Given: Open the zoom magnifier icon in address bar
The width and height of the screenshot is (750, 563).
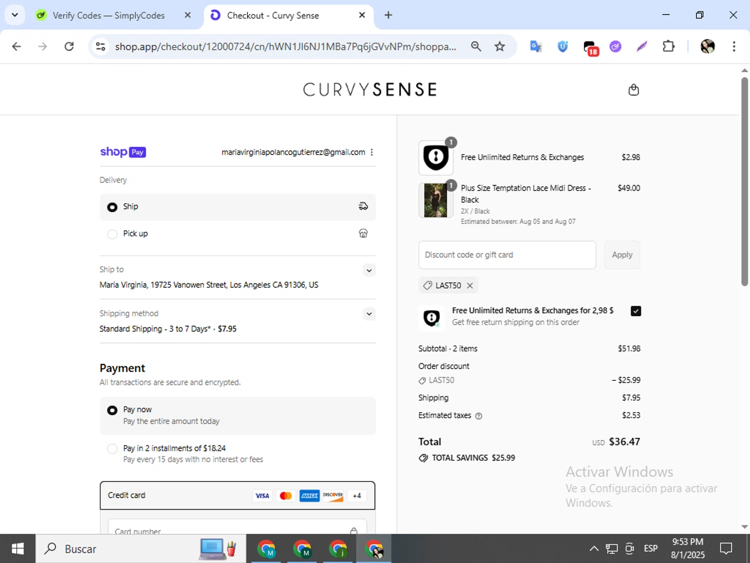Looking at the screenshot, I should (476, 47).
